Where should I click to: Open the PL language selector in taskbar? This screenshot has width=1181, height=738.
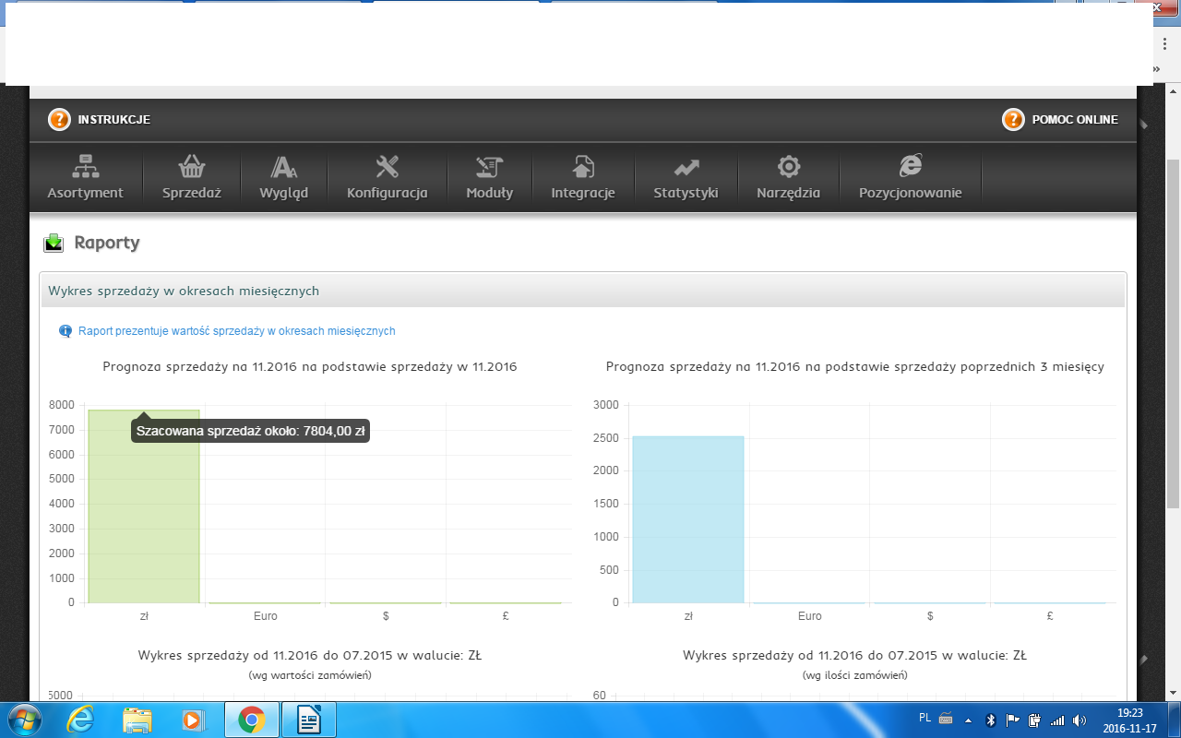pos(925,718)
